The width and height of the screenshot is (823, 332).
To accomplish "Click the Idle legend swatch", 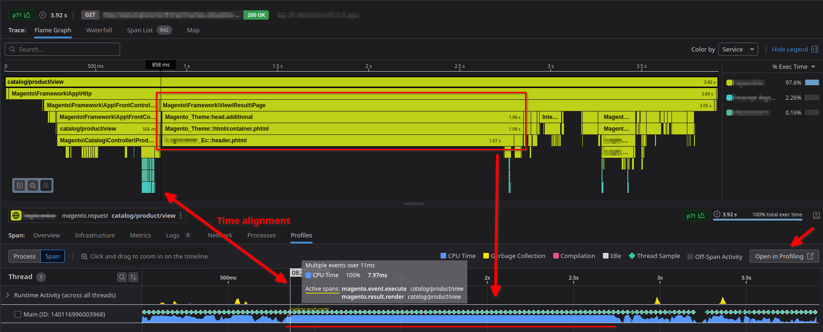I will point(606,256).
